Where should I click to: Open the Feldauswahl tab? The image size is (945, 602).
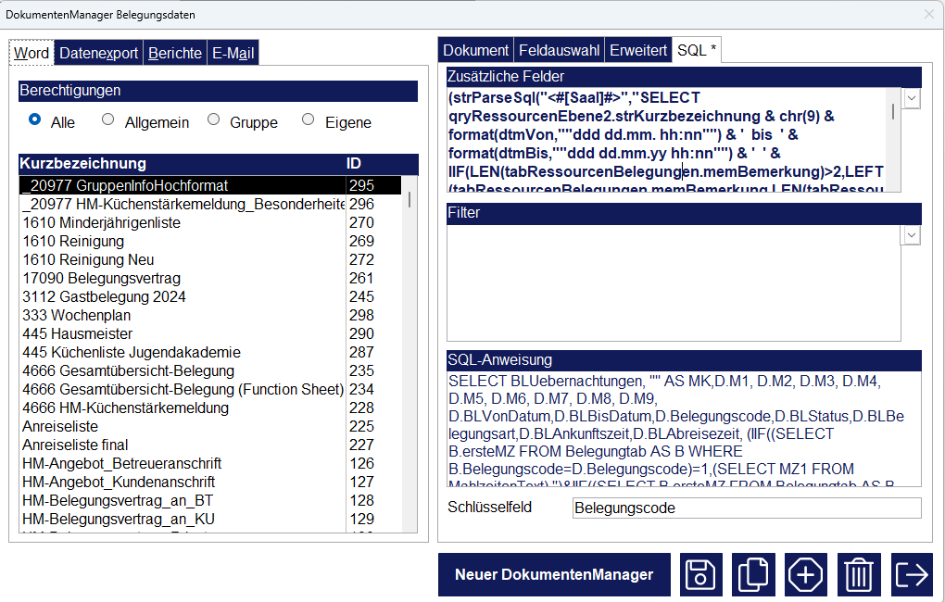point(560,50)
